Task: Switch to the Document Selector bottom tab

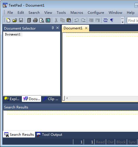Action: click(x=32, y=99)
